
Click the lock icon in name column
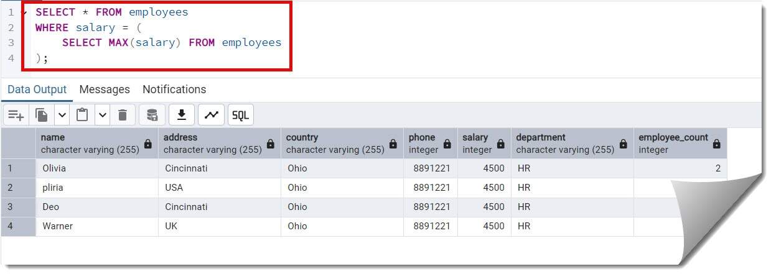[148, 144]
